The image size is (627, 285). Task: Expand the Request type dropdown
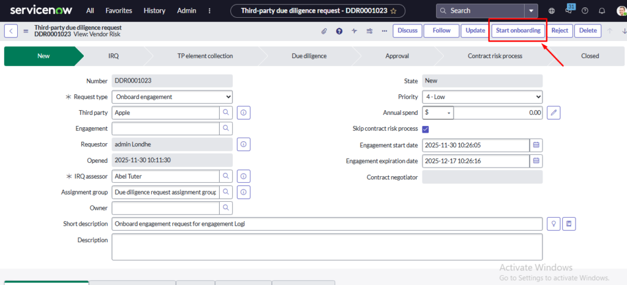click(172, 97)
